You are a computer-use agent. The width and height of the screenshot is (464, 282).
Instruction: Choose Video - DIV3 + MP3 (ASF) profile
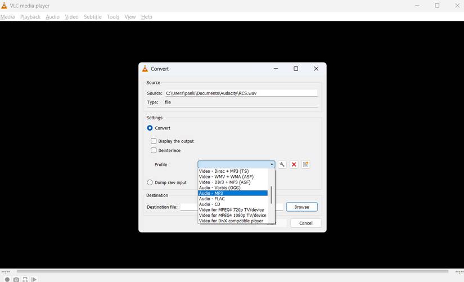233,182
